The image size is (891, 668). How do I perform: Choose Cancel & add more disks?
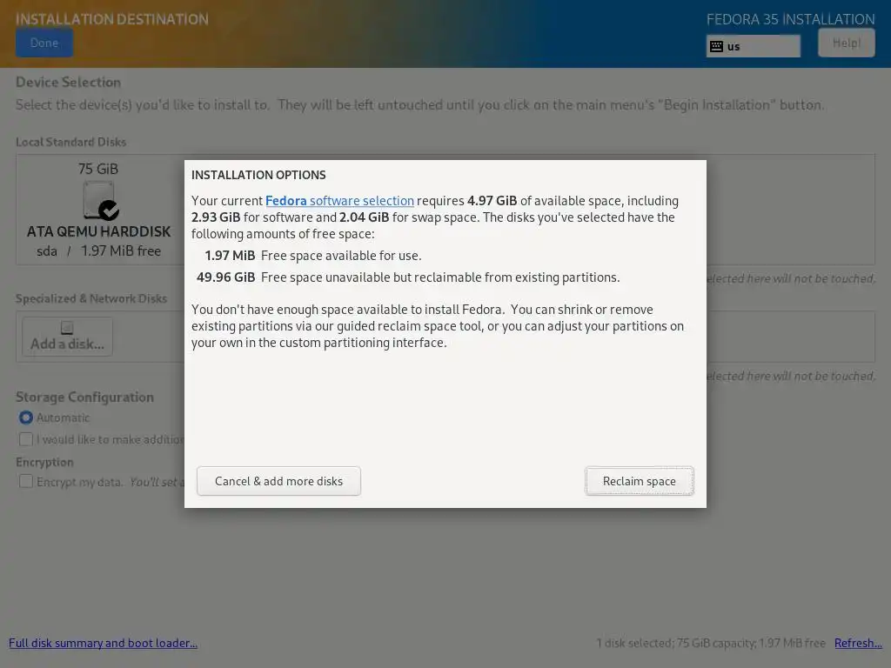(278, 481)
